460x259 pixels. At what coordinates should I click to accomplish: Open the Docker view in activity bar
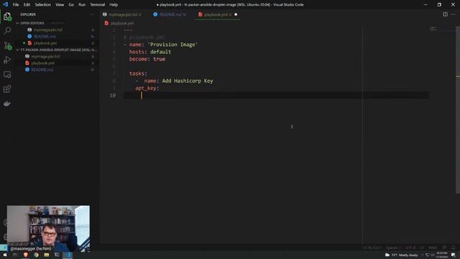7,104
